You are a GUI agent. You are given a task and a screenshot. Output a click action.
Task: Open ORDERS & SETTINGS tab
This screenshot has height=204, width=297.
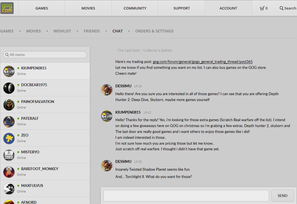tap(155, 31)
